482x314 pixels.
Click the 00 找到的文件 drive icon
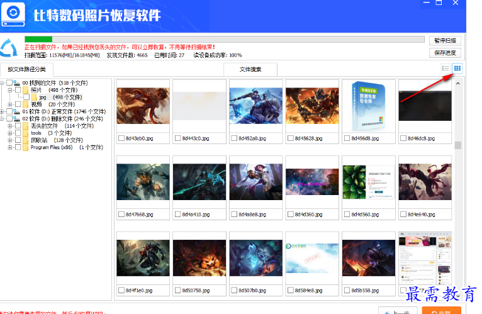click(16, 82)
